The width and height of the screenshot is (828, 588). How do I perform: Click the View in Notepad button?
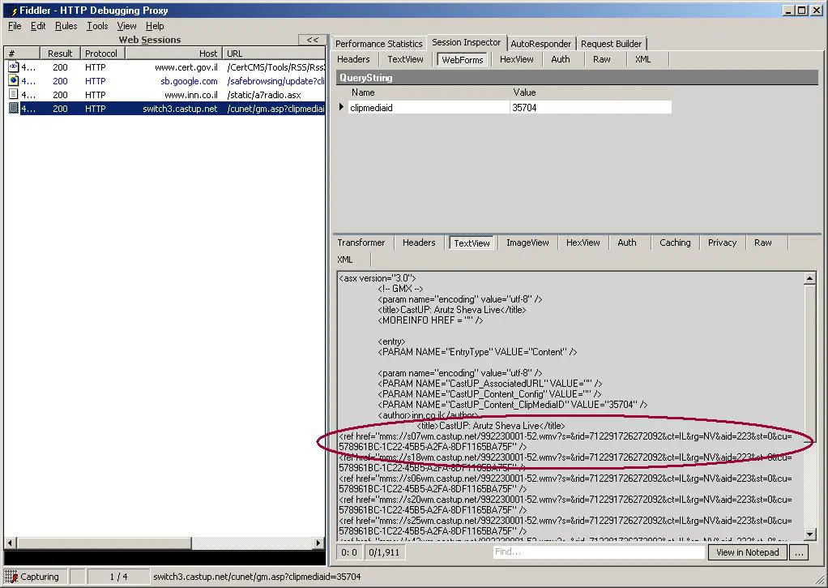tap(747, 552)
